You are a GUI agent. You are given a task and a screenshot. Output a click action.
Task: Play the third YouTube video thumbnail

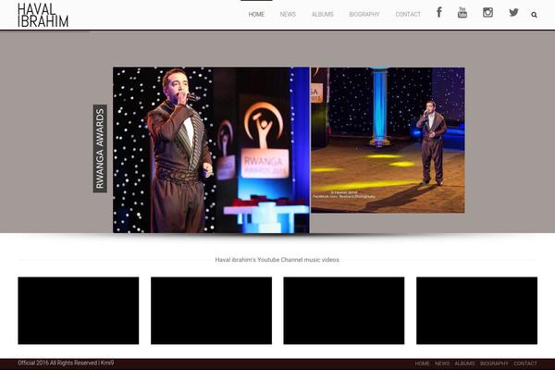coord(344,311)
